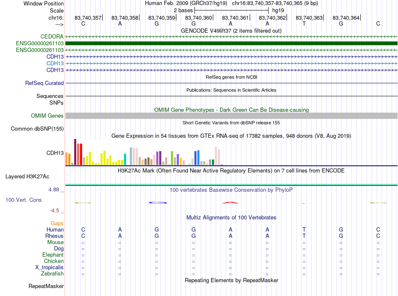
Task: Select the Rhesus alignment row label
Action: click(54, 236)
